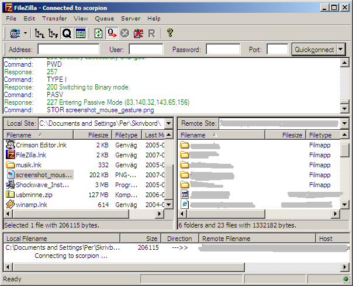
Task: Click the Last Modified column header
Action: (x=153, y=135)
